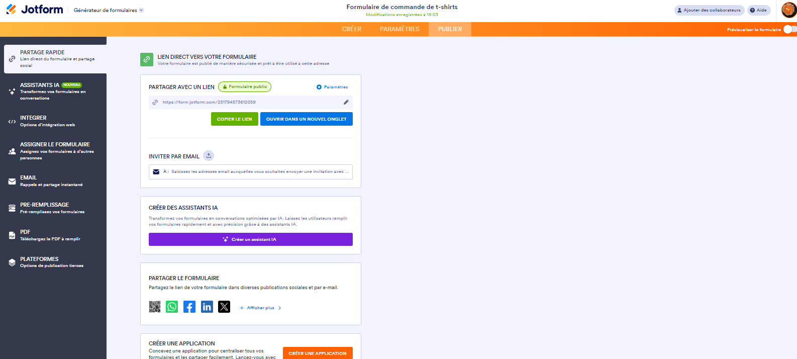Click the Formulaire public badge
The height and width of the screenshot is (359, 797).
[x=245, y=87]
